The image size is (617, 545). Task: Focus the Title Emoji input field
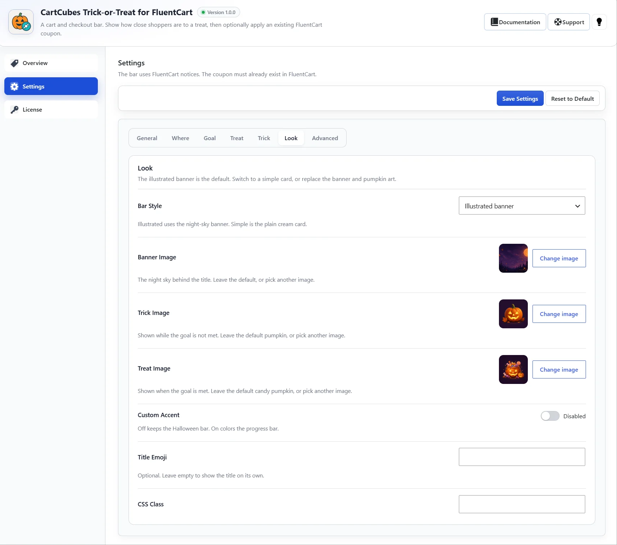522,457
